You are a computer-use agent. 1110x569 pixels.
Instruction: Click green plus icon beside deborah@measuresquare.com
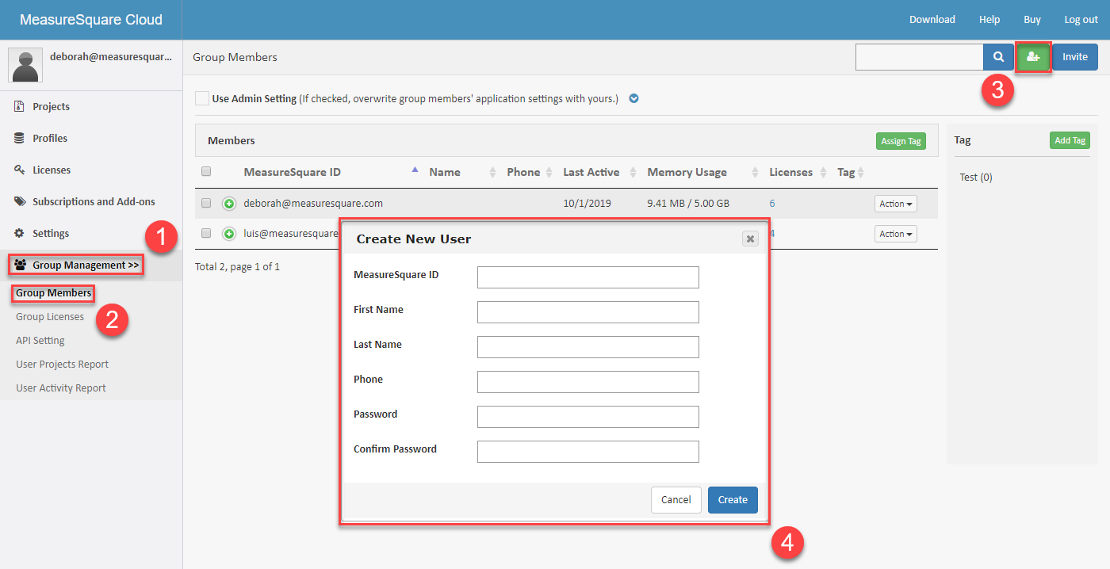[229, 204]
